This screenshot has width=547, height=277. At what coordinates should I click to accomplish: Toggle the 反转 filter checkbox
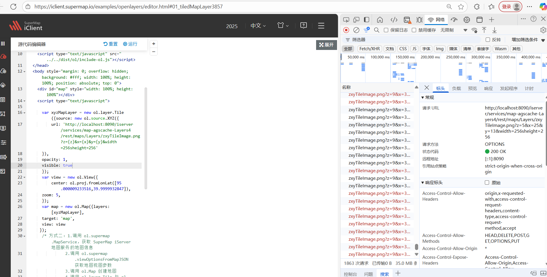pos(488,40)
